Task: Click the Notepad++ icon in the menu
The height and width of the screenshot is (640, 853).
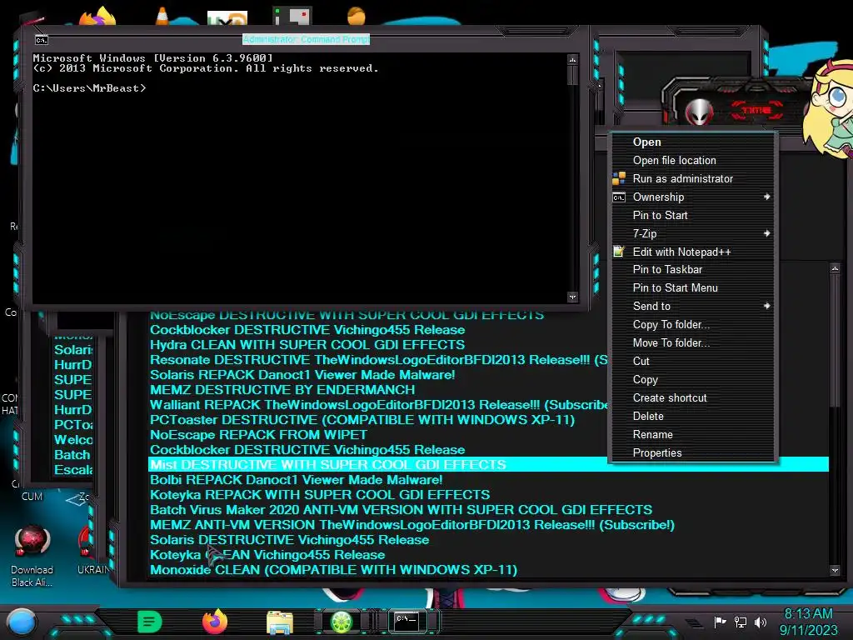Action: (x=619, y=252)
